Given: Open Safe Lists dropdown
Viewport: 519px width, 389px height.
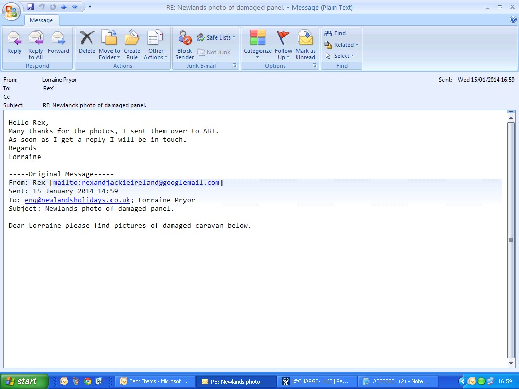Looking at the screenshot, I should [x=216, y=37].
